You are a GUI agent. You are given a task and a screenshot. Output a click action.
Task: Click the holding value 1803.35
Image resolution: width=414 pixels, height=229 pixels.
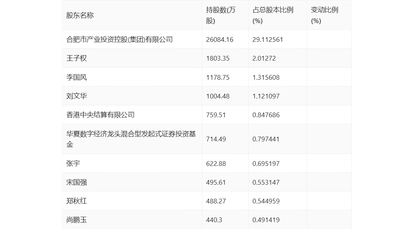tap(218, 58)
